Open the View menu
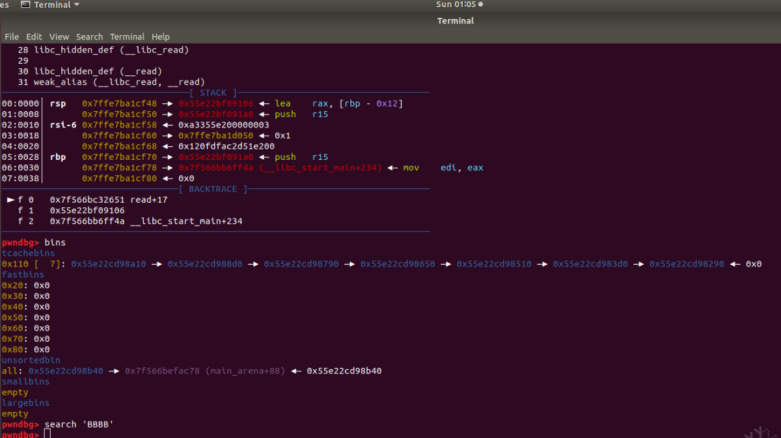The height and width of the screenshot is (438, 781). (59, 37)
